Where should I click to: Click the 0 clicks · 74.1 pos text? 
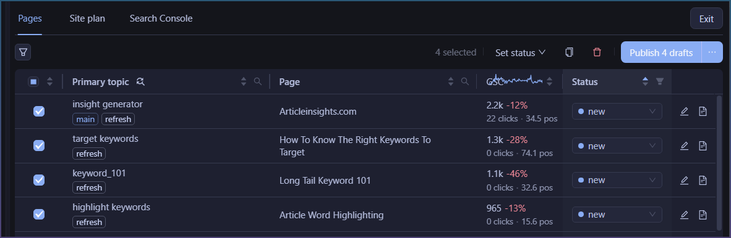coord(520,153)
